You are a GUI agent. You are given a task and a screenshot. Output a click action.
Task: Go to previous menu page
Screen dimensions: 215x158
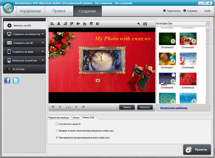(x=60, y=107)
